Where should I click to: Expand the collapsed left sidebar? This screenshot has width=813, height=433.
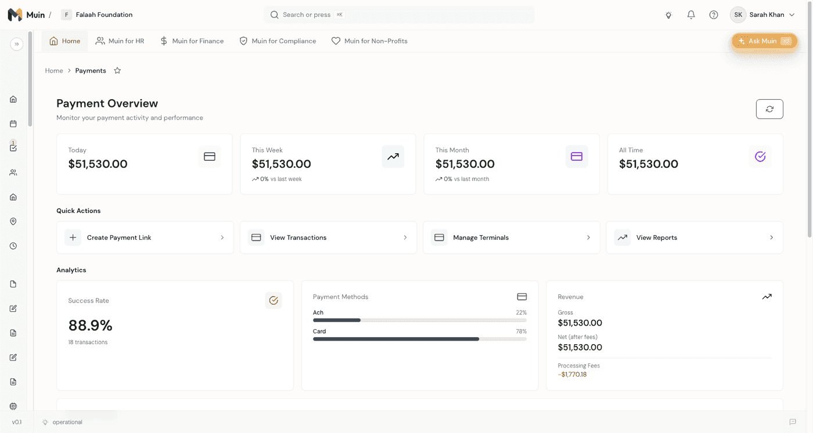(x=16, y=44)
